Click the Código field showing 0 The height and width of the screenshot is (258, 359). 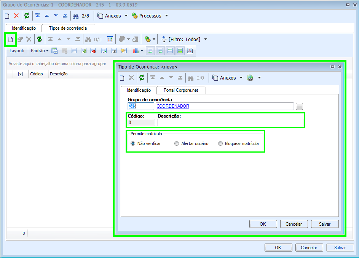click(x=141, y=123)
